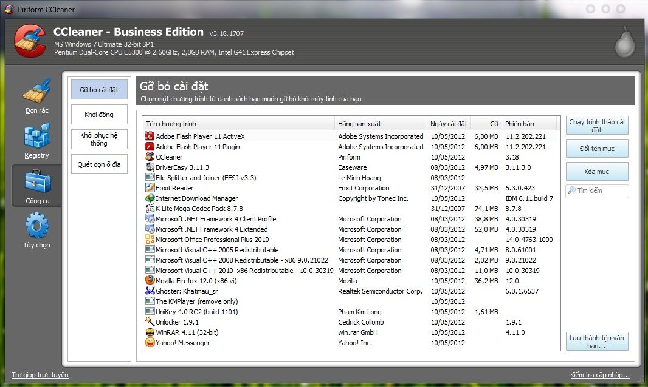648x387 pixels.
Task: Sort by Ngày cài đặt column header
Action: (x=449, y=123)
